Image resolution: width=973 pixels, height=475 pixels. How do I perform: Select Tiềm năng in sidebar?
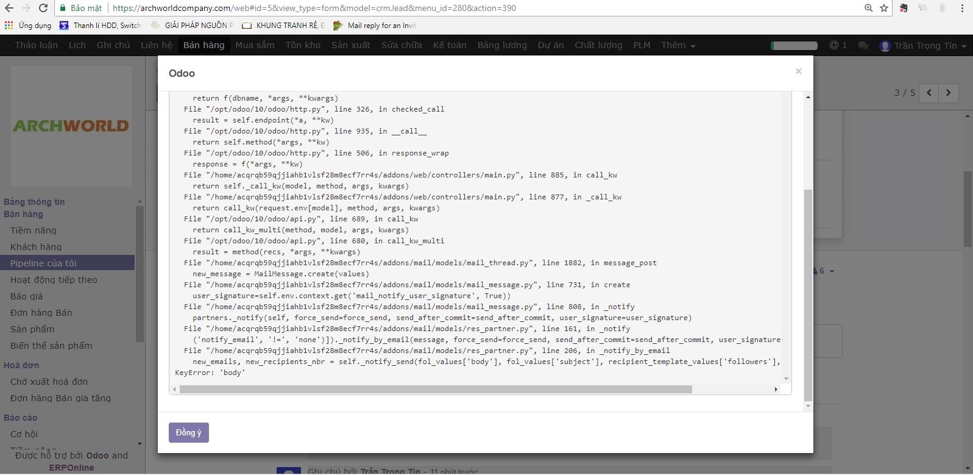coord(34,230)
